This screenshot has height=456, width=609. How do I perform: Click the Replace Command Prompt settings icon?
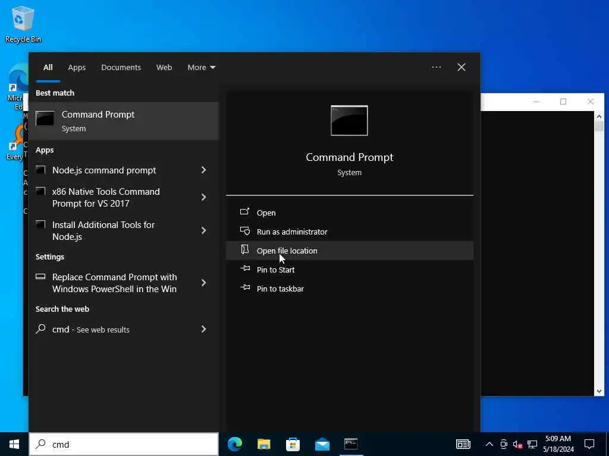tap(40, 277)
